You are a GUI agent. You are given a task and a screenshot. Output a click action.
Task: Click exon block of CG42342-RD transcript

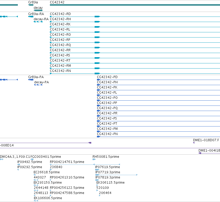[97, 17]
